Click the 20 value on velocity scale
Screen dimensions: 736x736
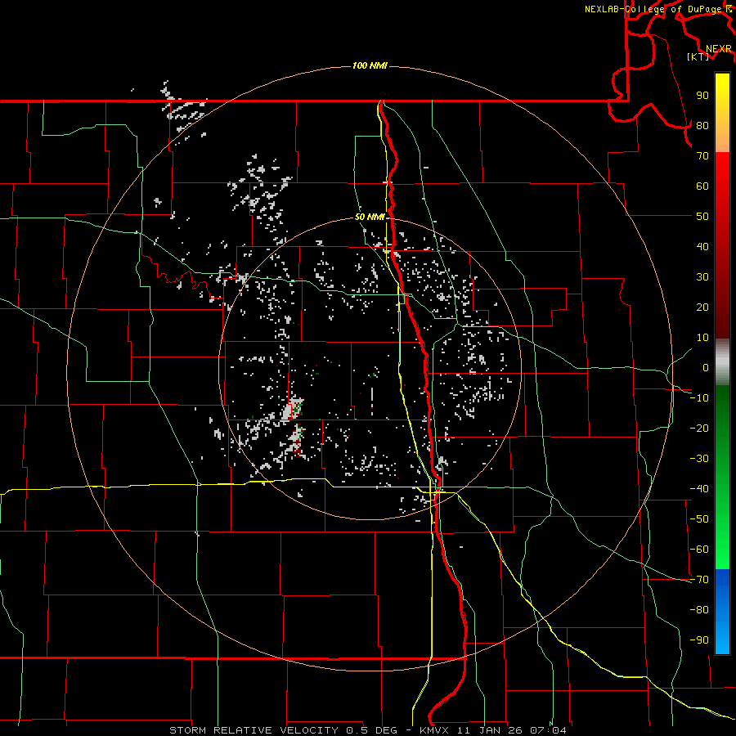click(702, 307)
